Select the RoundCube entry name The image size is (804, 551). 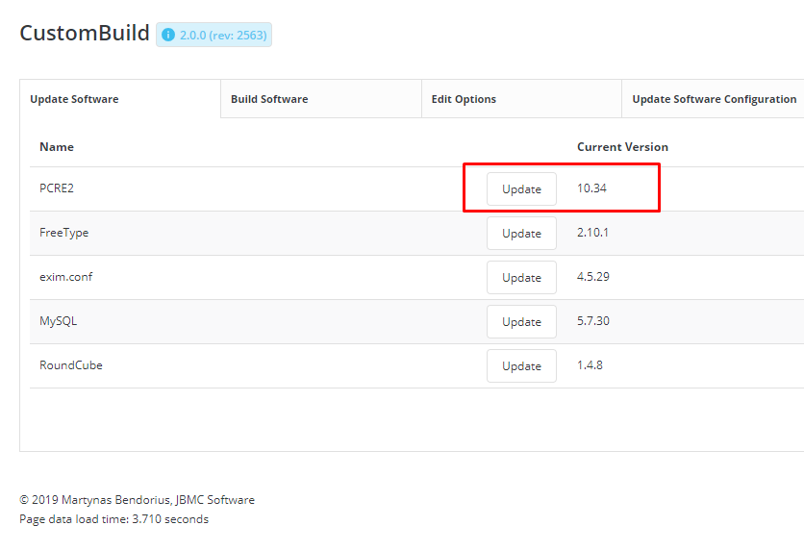(x=70, y=365)
